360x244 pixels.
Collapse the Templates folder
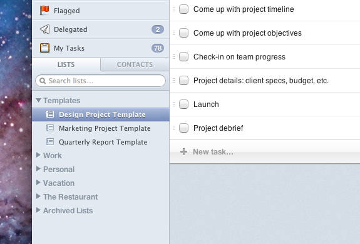(x=39, y=100)
